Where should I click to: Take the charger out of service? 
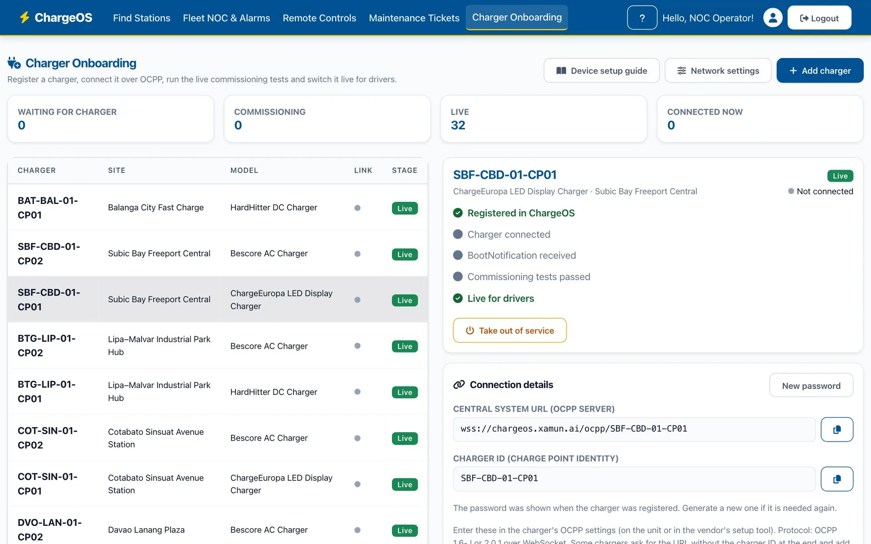(x=509, y=330)
